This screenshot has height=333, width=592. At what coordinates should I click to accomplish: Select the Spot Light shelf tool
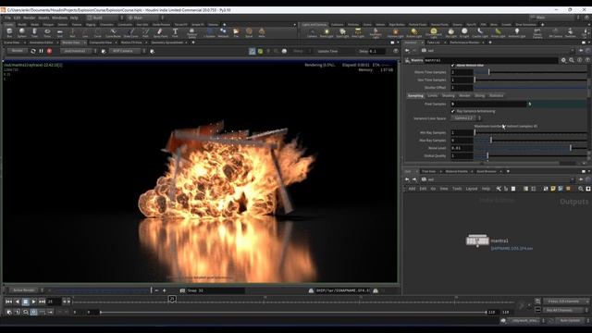pyautogui.click(x=342, y=33)
